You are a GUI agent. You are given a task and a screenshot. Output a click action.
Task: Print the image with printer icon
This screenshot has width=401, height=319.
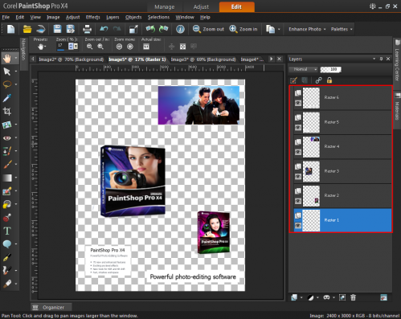point(87,29)
